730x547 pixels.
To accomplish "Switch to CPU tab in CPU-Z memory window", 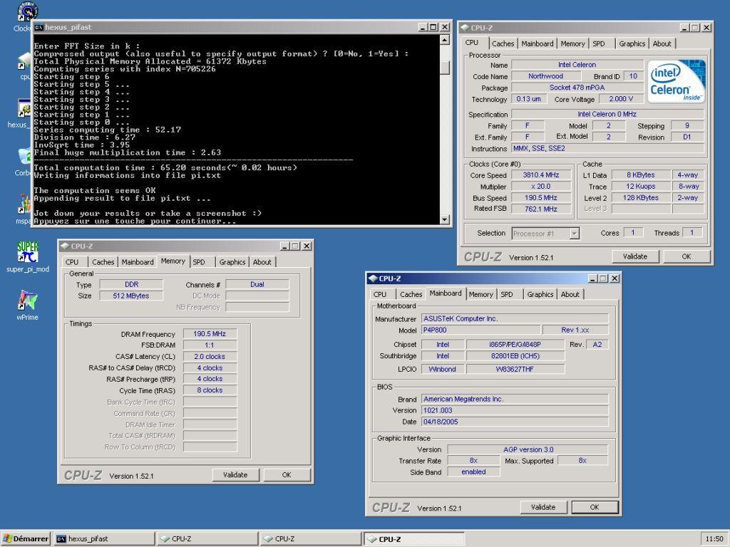I will click(x=72, y=262).
